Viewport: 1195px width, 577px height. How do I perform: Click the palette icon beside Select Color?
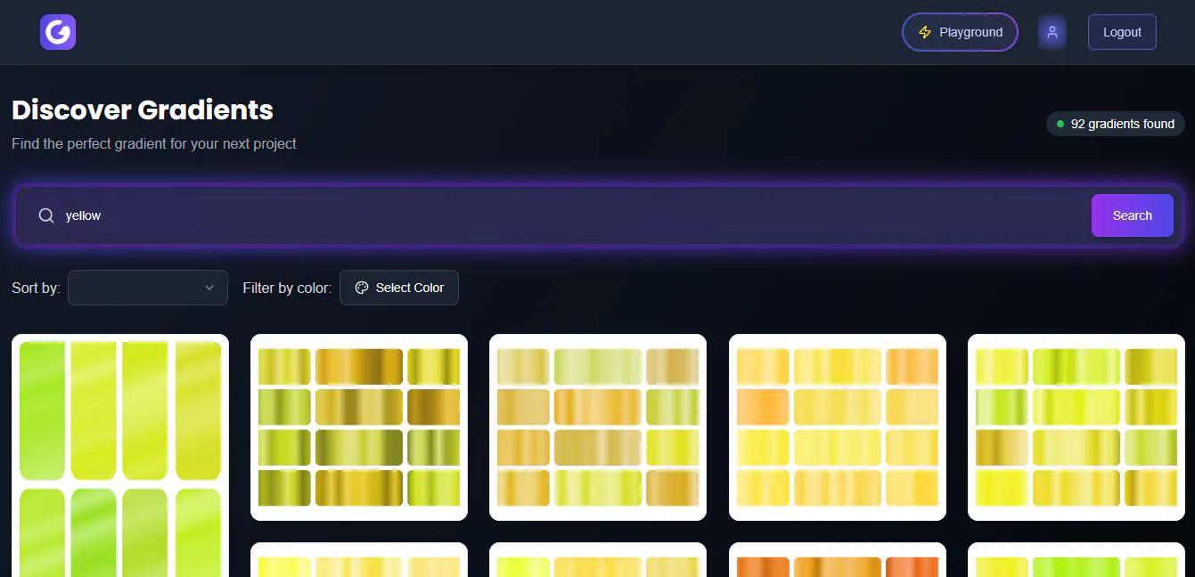[x=362, y=288]
